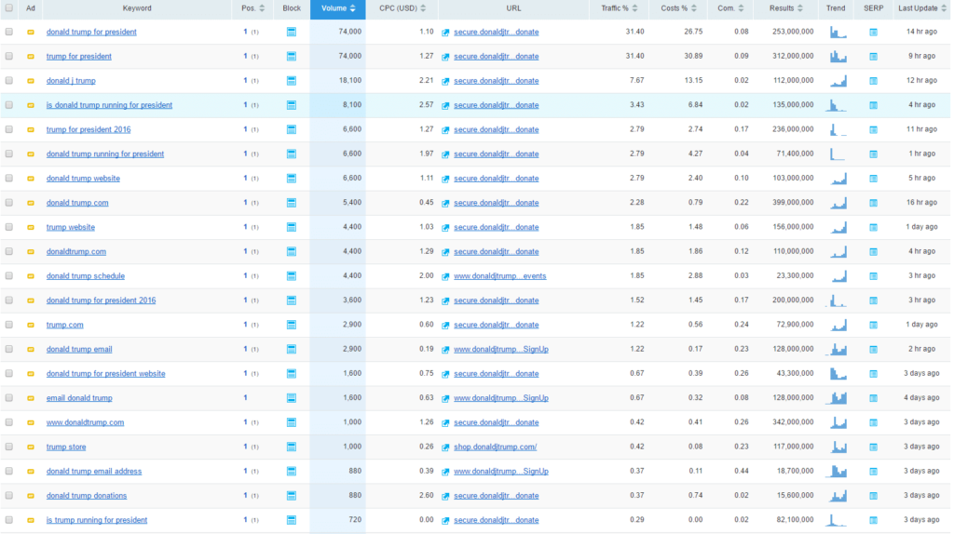Click the URL column header
The height and width of the screenshot is (534, 954).
(x=513, y=8)
